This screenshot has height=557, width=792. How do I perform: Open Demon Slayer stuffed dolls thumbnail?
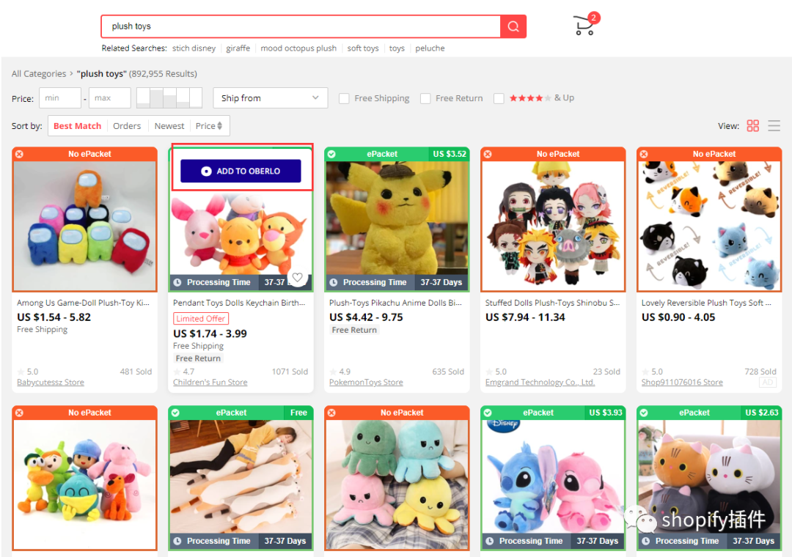click(x=553, y=226)
